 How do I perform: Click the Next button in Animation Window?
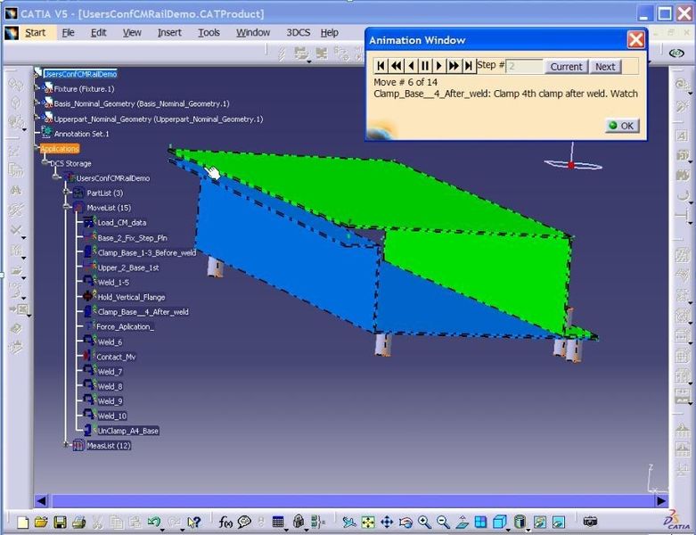coord(605,67)
